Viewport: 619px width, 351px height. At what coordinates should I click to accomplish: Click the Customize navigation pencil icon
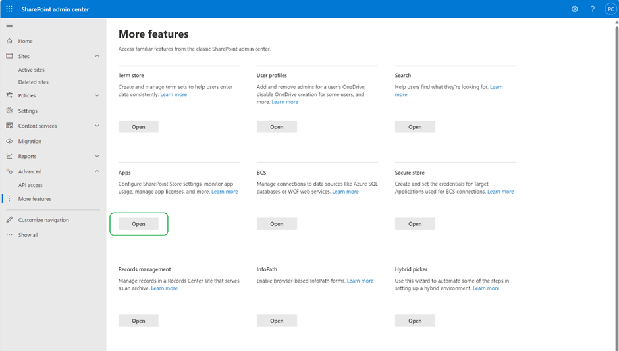(9, 219)
